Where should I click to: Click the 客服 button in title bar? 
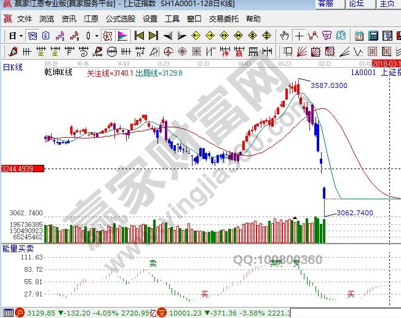326,4
